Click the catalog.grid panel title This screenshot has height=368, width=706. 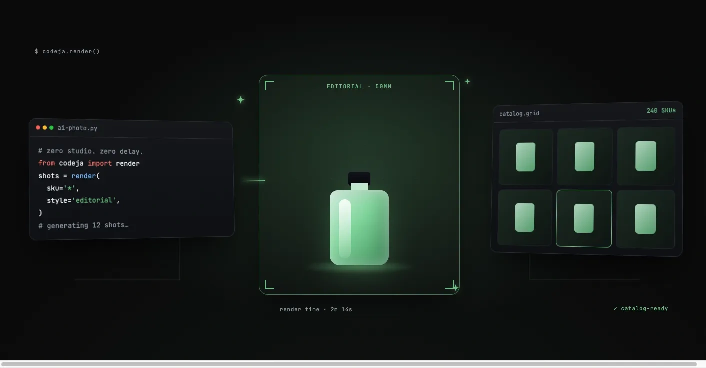pos(519,113)
